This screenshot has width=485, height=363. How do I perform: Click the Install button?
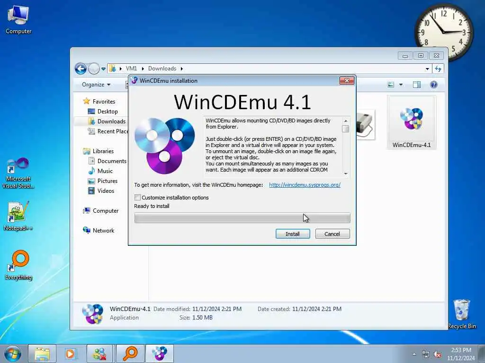click(293, 233)
